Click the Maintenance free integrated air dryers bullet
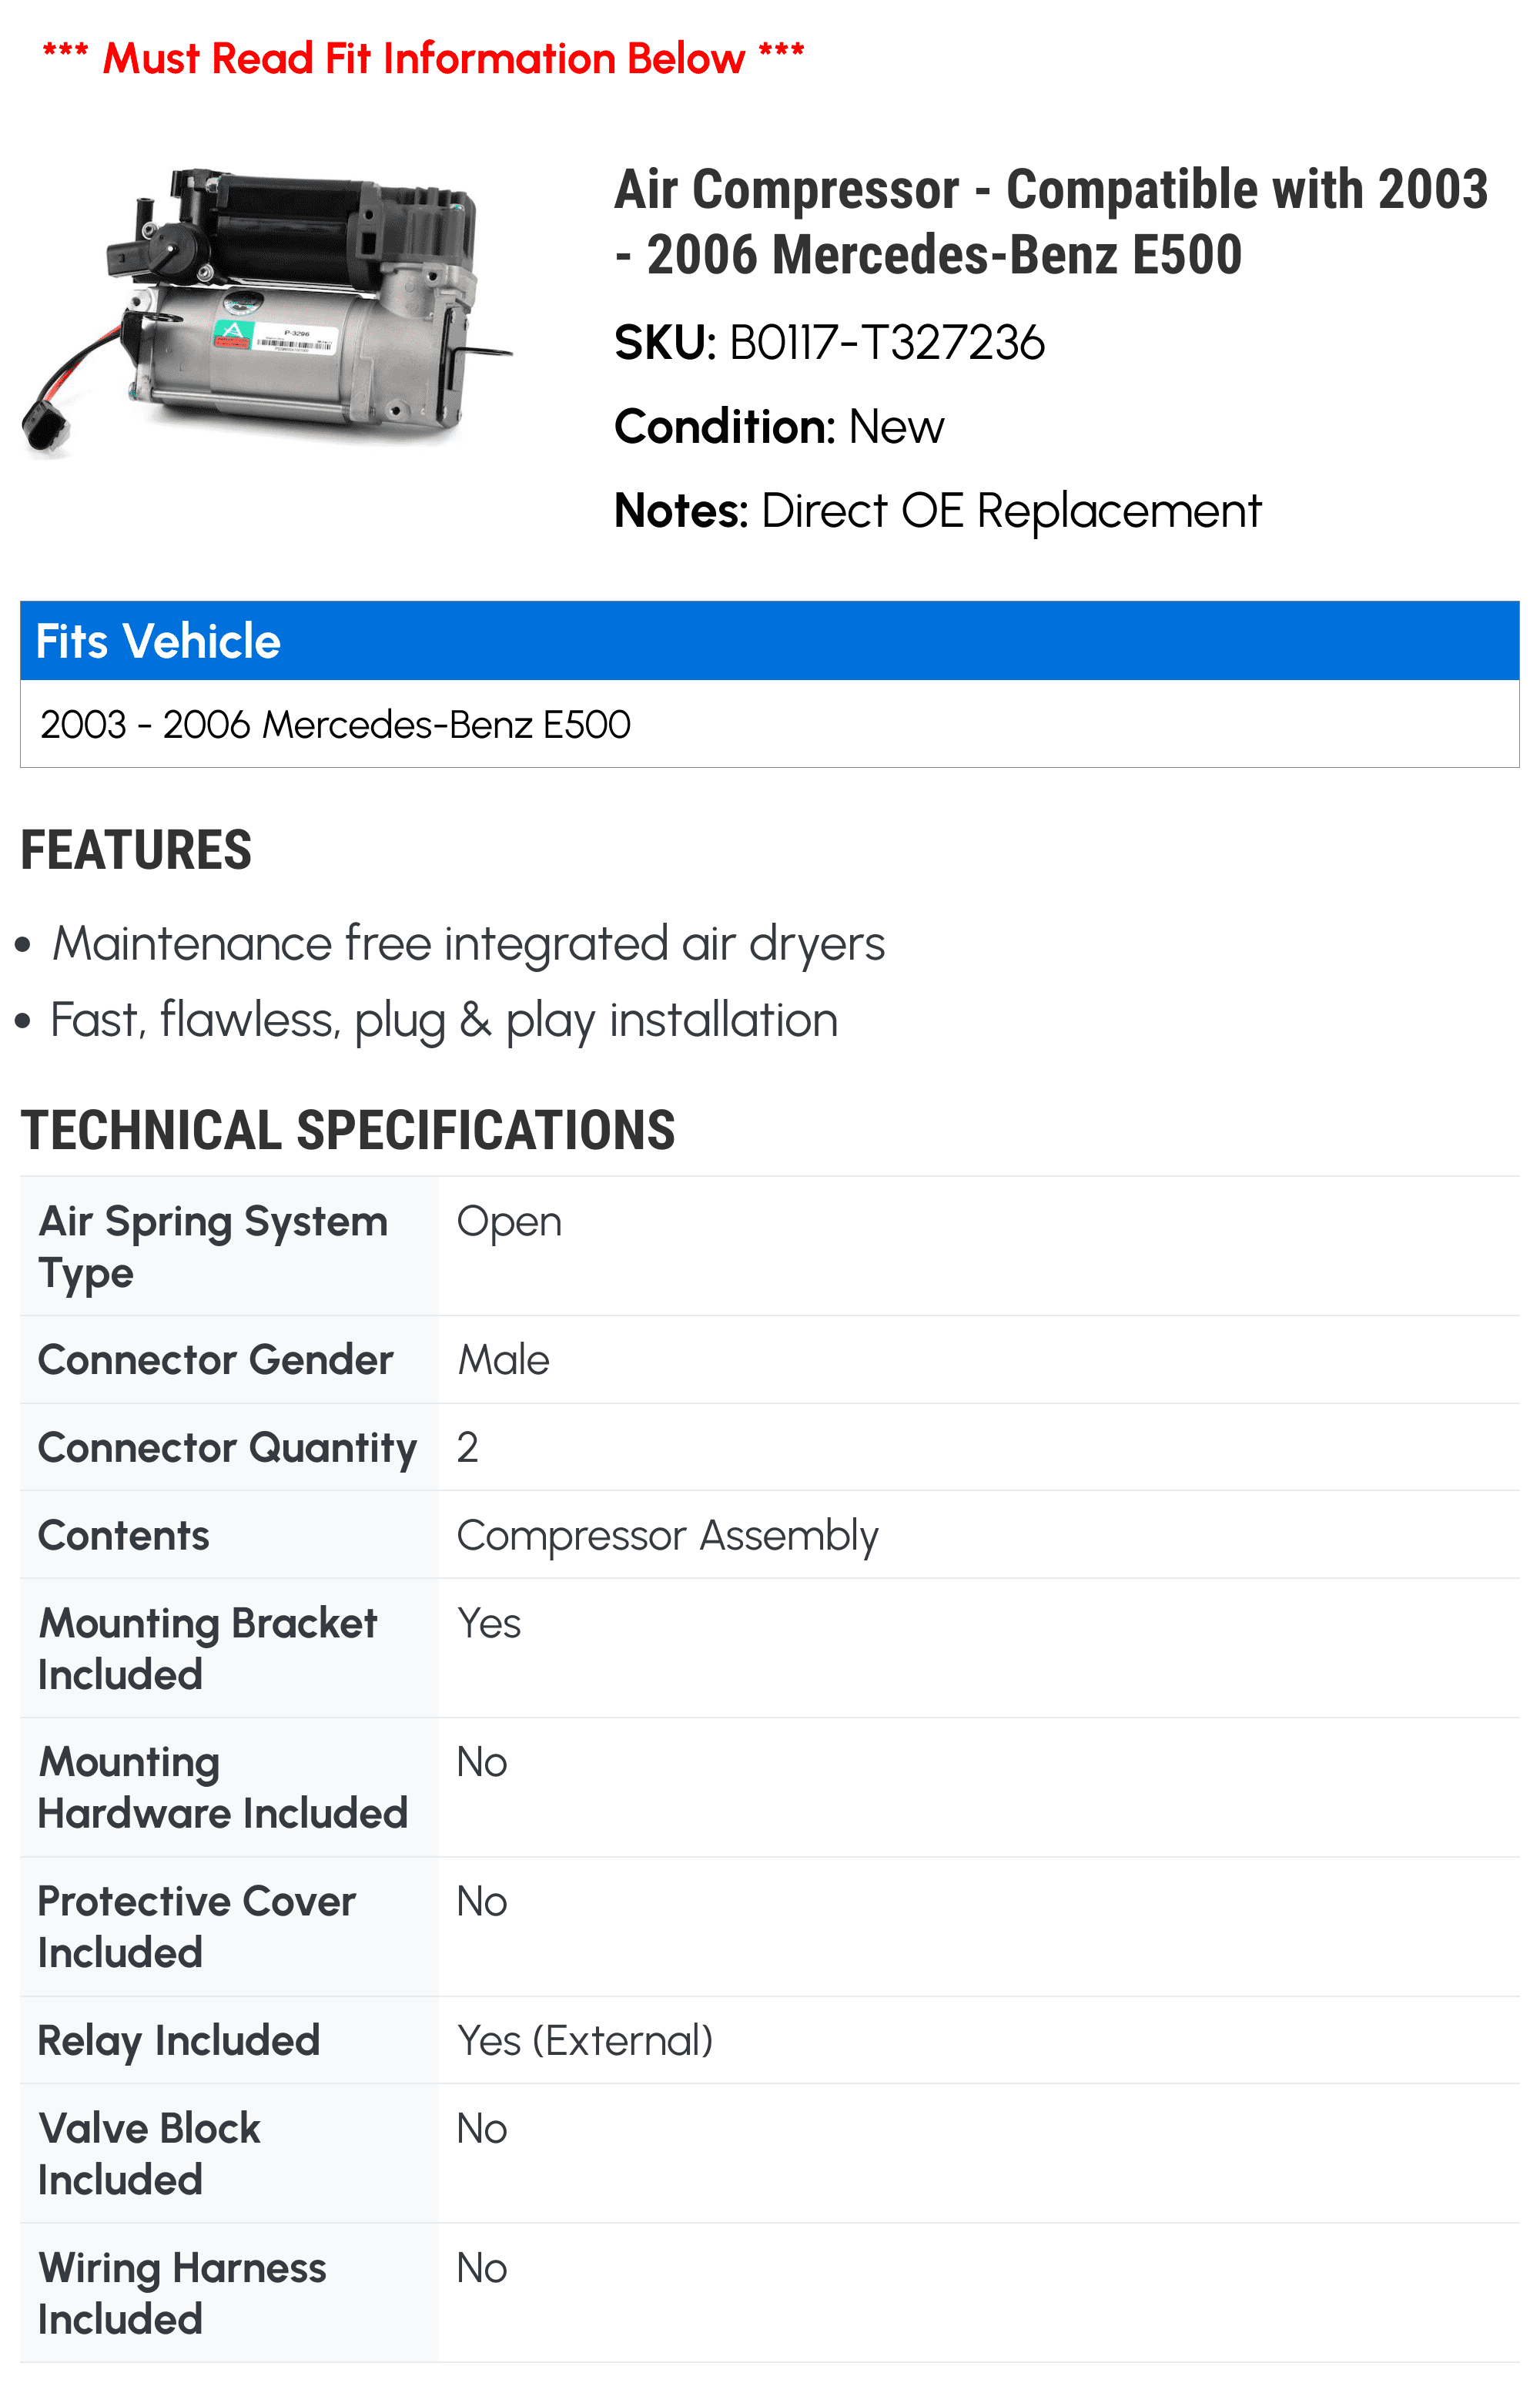The image size is (1540, 2383). tap(468, 944)
